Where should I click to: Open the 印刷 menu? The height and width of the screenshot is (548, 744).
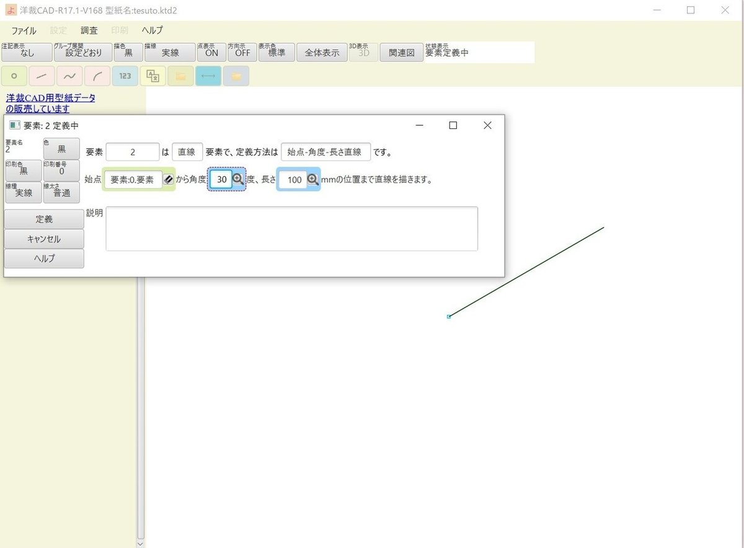(x=120, y=30)
